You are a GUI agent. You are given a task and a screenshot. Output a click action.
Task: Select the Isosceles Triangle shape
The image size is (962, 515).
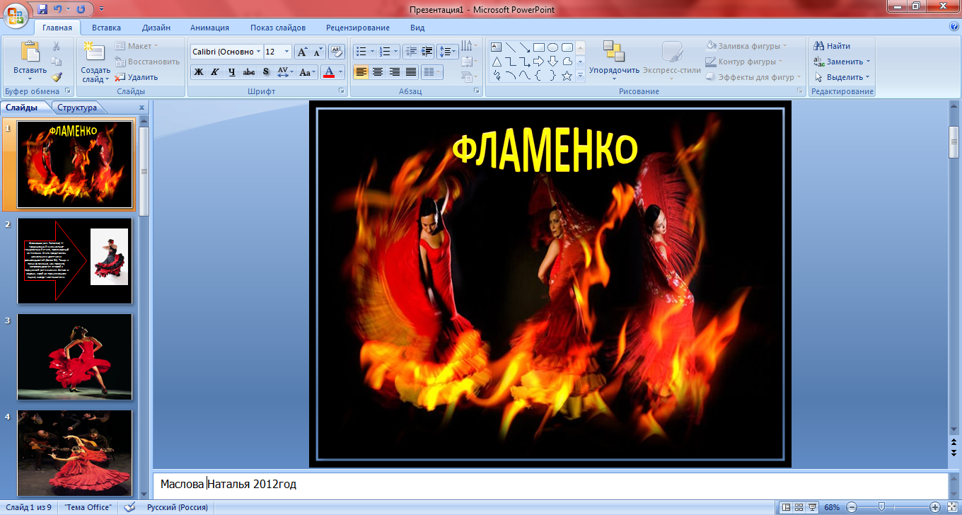[496, 62]
